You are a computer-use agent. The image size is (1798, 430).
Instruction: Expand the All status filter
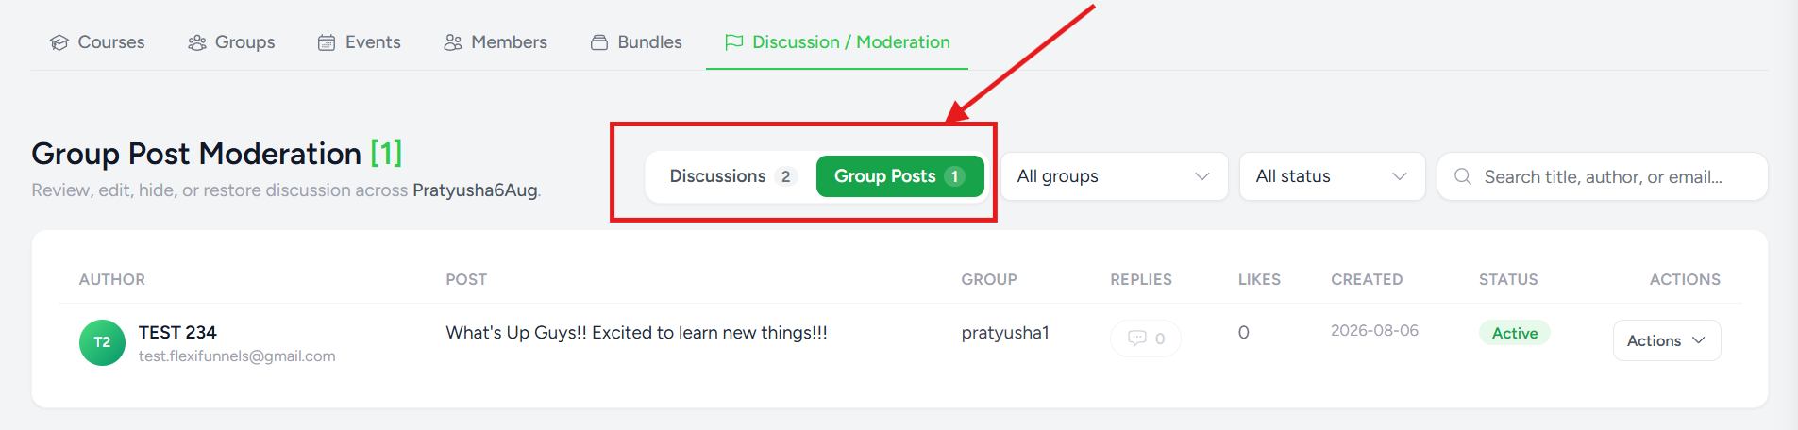(x=1332, y=176)
